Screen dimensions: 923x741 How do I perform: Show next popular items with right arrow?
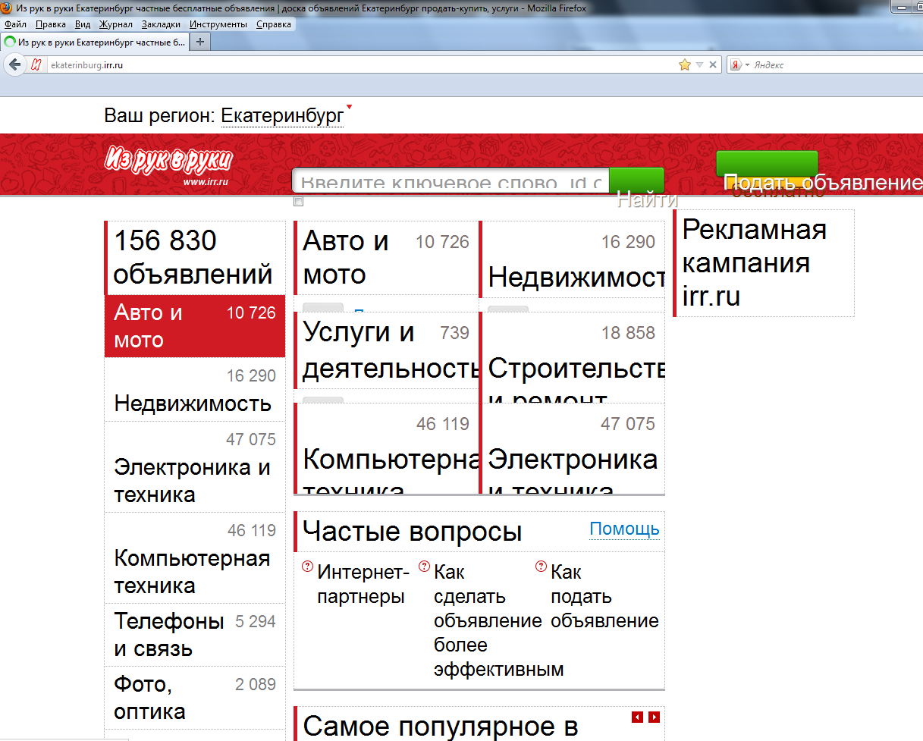[x=655, y=717]
